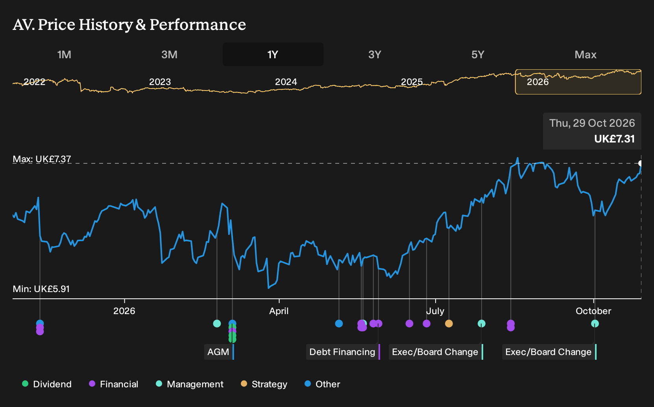Click the teal Management dot near October
The height and width of the screenshot is (407, 654).
click(x=595, y=324)
